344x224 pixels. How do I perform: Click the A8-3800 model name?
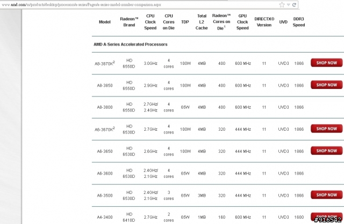(x=105, y=107)
